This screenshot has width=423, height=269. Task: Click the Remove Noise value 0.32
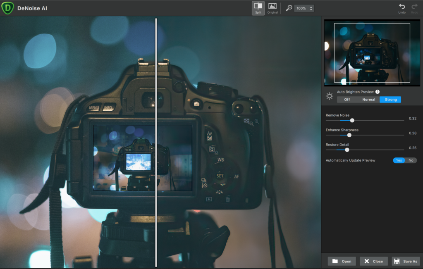click(413, 118)
